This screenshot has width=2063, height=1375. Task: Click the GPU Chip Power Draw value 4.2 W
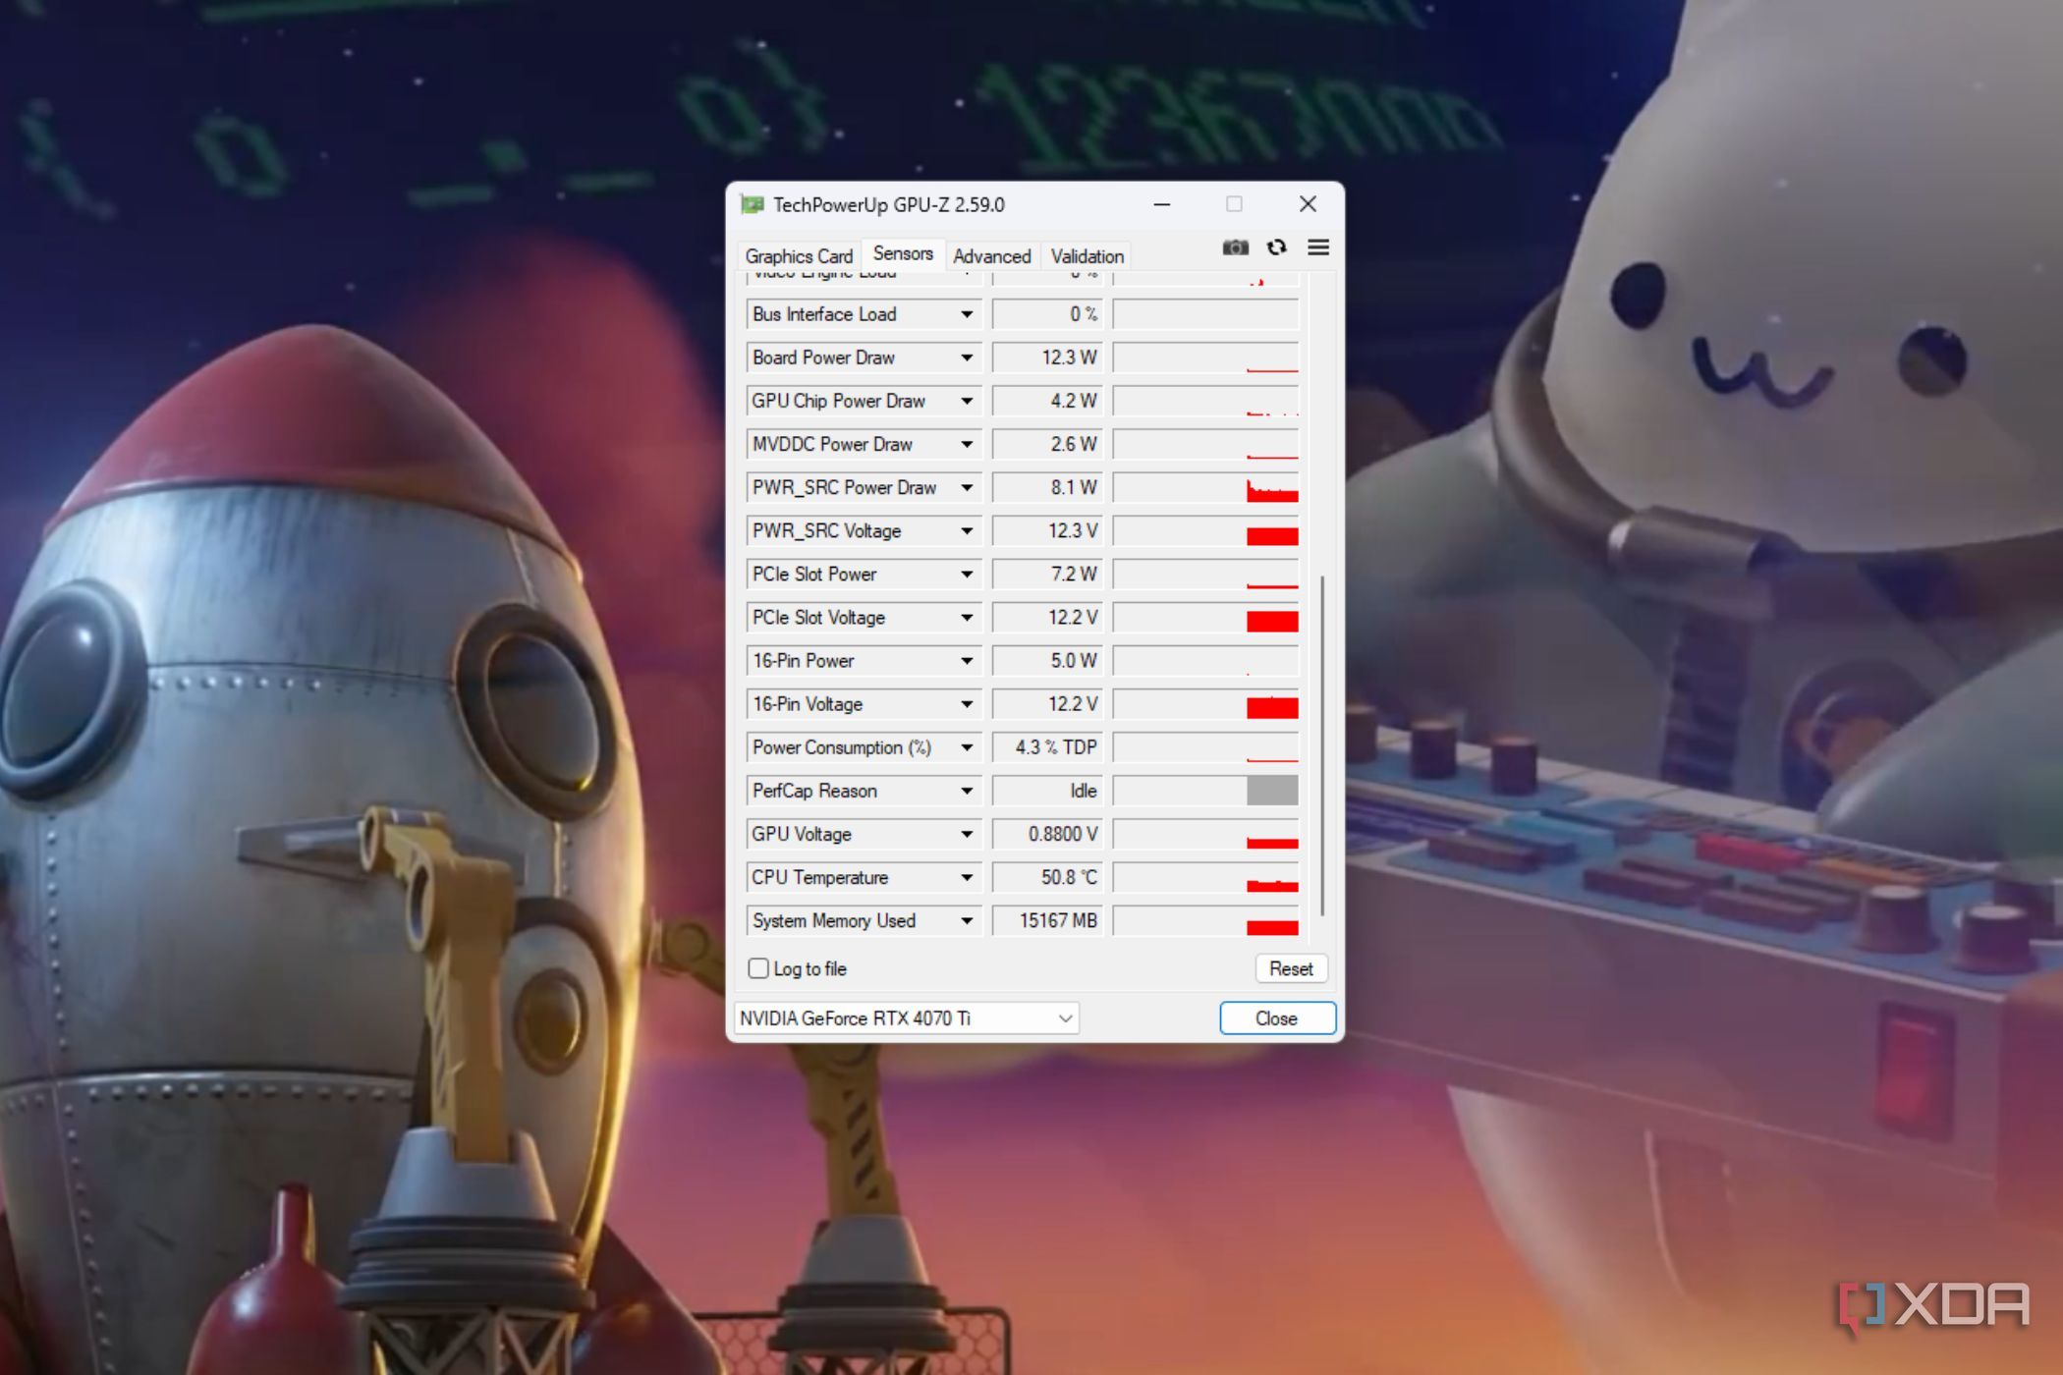click(1047, 401)
